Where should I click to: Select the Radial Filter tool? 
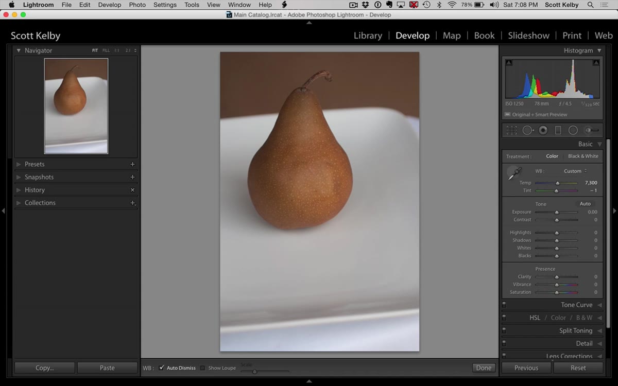coord(573,130)
